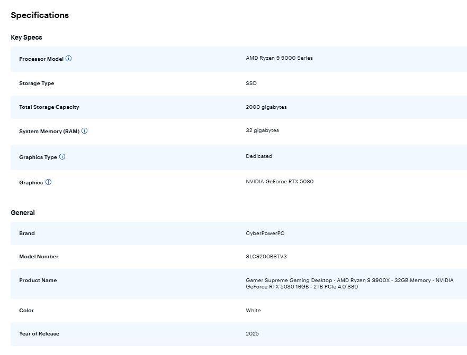Click the 2025 year of release value
The image size is (467, 355).
point(252,334)
